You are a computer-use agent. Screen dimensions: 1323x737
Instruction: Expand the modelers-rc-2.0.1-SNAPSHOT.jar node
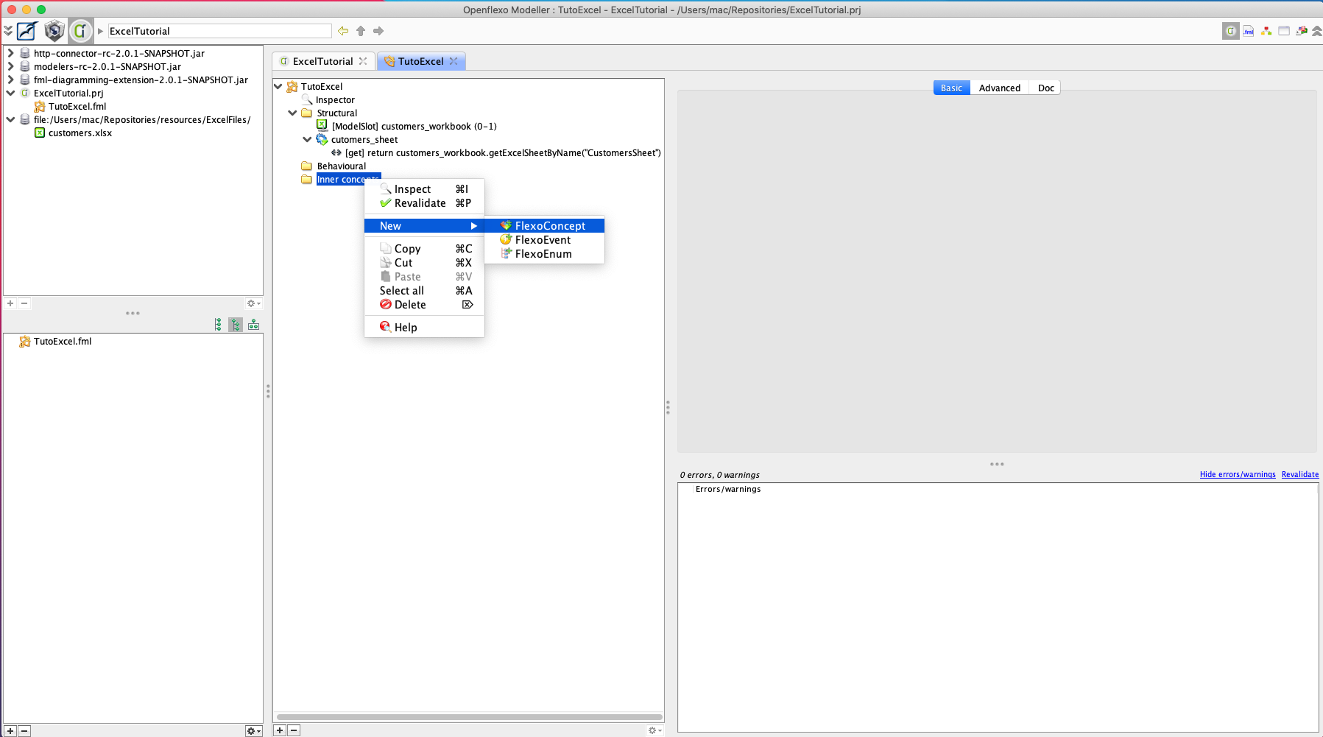10,66
